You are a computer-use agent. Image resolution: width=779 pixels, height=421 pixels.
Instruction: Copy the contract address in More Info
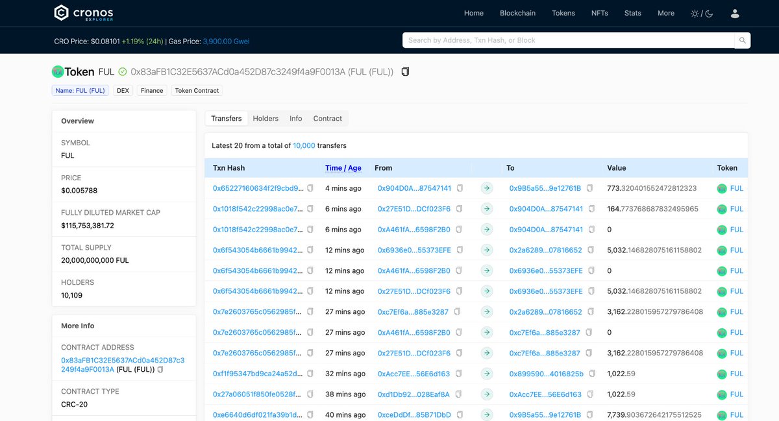coord(160,370)
